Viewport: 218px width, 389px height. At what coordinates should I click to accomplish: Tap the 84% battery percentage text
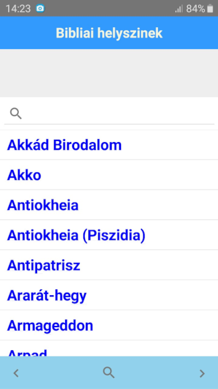click(x=196, y=9)
